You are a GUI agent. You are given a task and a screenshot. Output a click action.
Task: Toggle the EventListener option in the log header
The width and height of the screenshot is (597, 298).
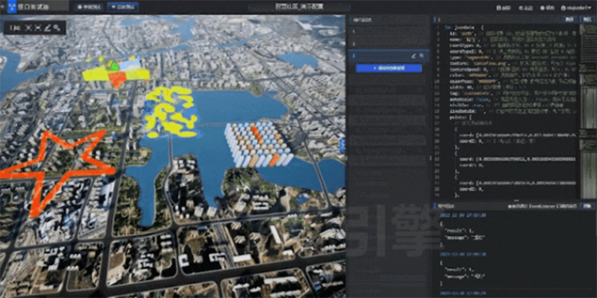point(543,206)
